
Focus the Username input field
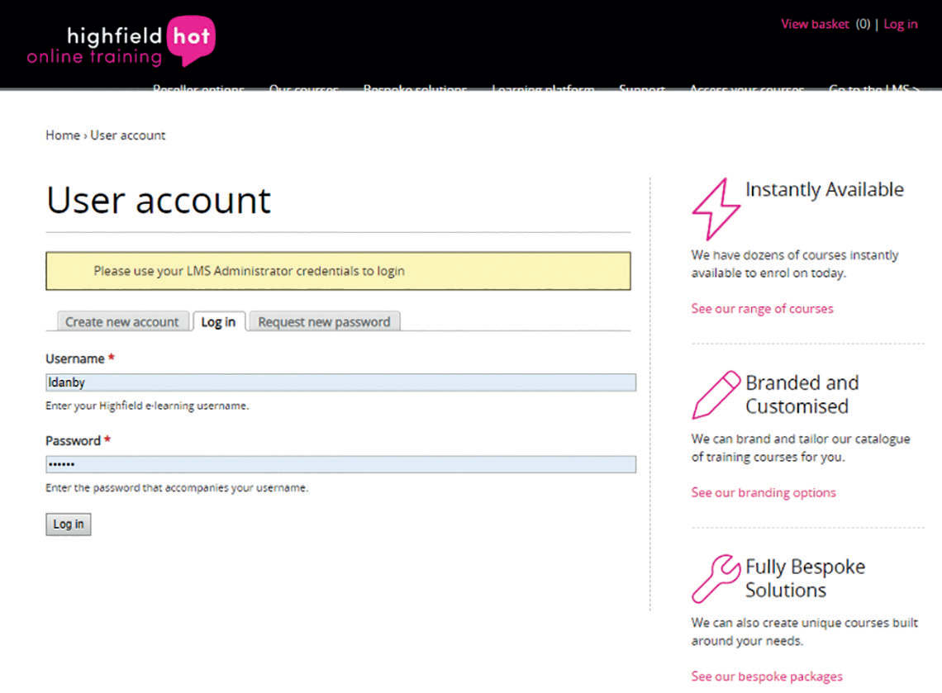340,382
